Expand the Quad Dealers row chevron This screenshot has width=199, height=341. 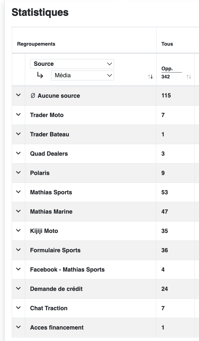tap(18, 153)
